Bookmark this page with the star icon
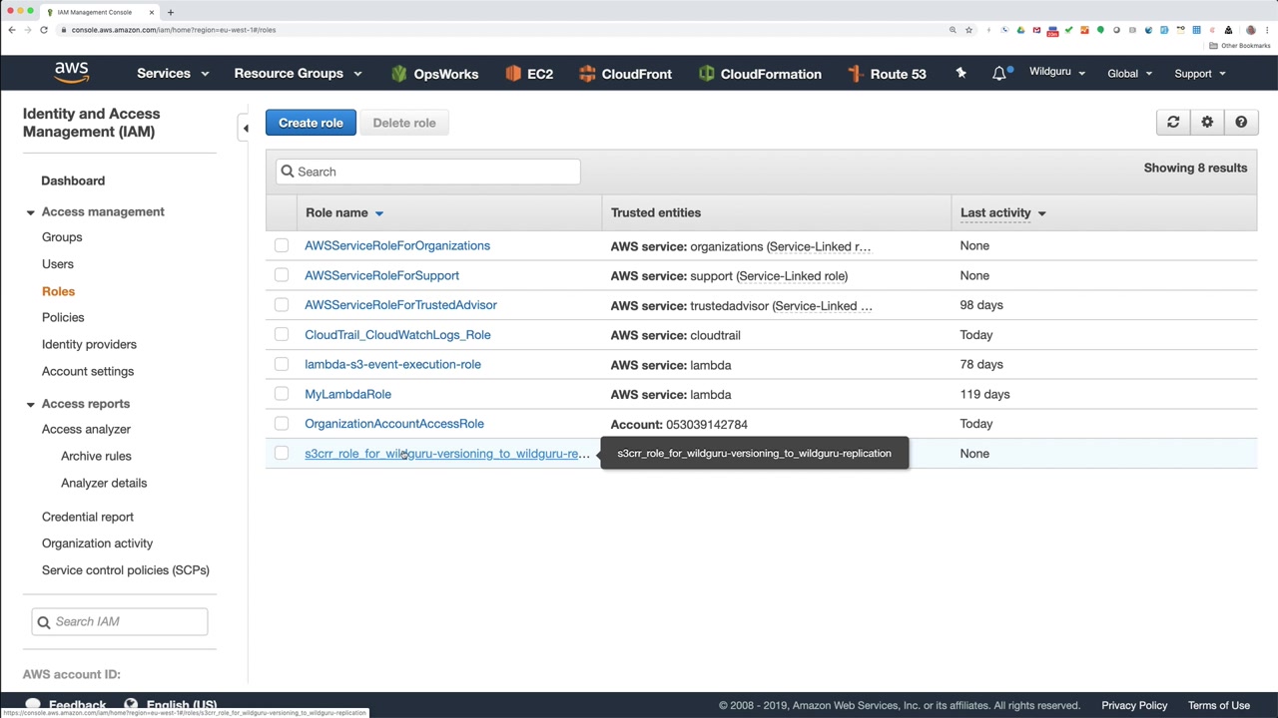 tap(968, 30)
